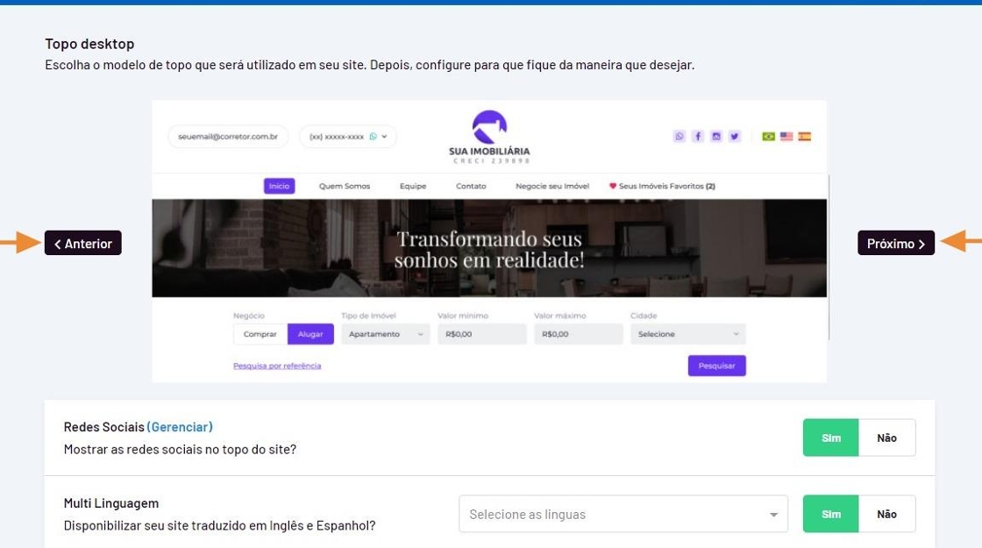Click the Twitter icon in preview header
Screen dimensions: 982x548
(735, 136)
